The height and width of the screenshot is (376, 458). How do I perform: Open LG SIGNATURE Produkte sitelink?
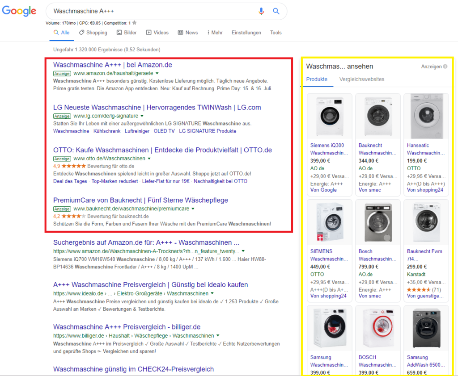click(208, 131)
